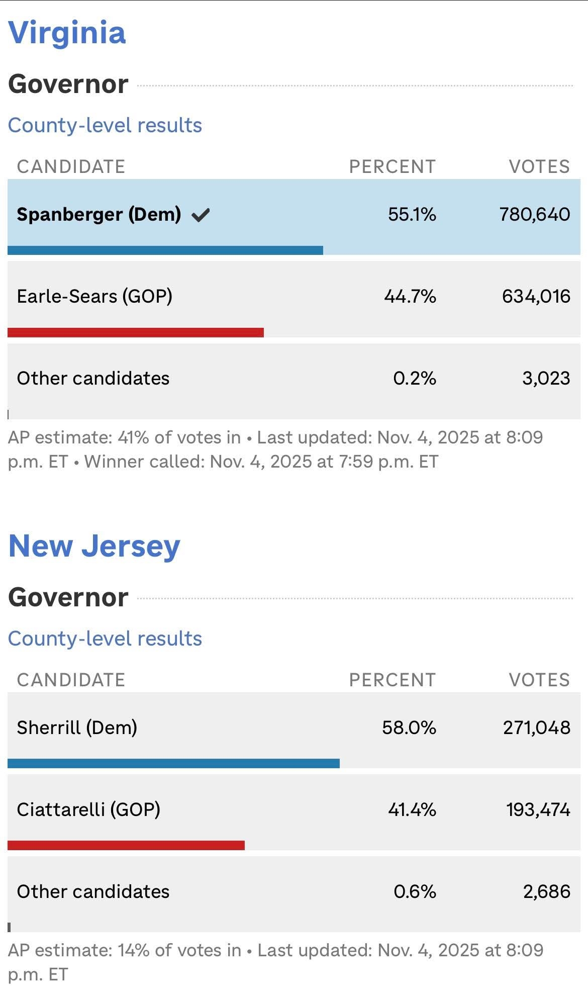Click Sherrill's 58.0% percentage value
Image resolution: width=588 pixels, height=997 pixels.
(x=409, y=728)
